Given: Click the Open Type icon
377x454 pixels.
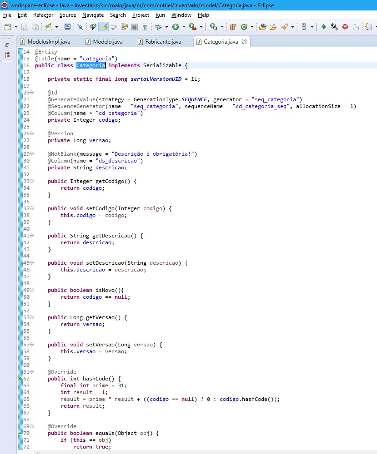Looking at the screenshot, I should [262, 27].
